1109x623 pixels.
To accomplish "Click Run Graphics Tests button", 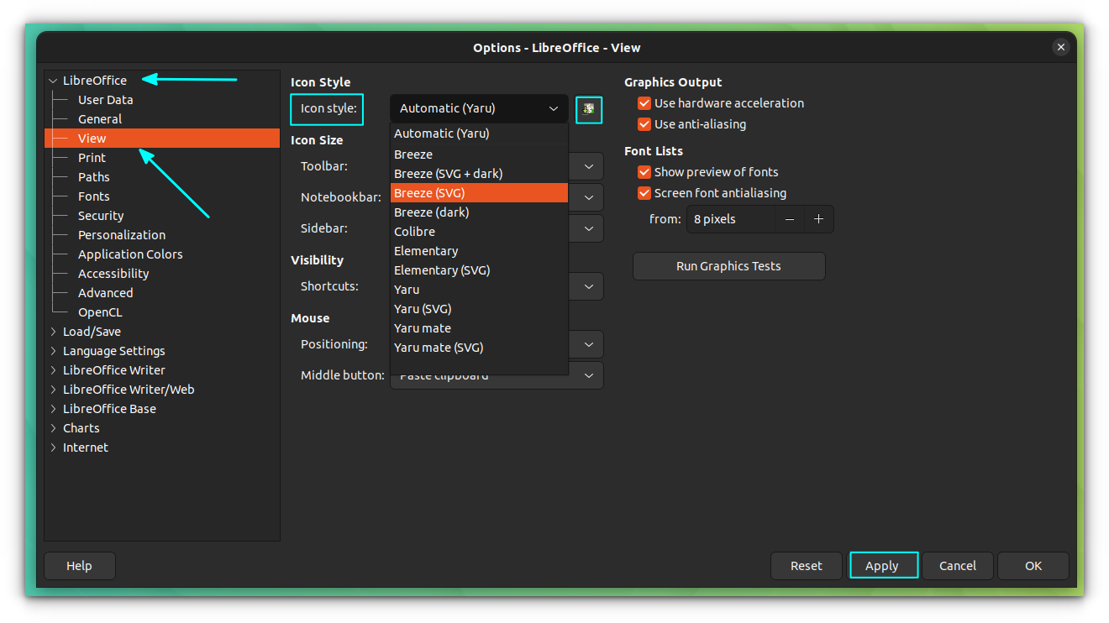I will click(728, 266).
